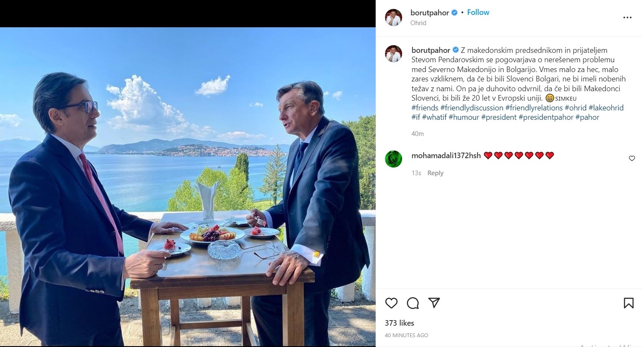Open mohamadali1372hsh username link
642x347 pixels.
[446, 156]
